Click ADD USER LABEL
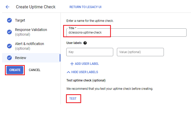191x114 pixels. point(85,64)
